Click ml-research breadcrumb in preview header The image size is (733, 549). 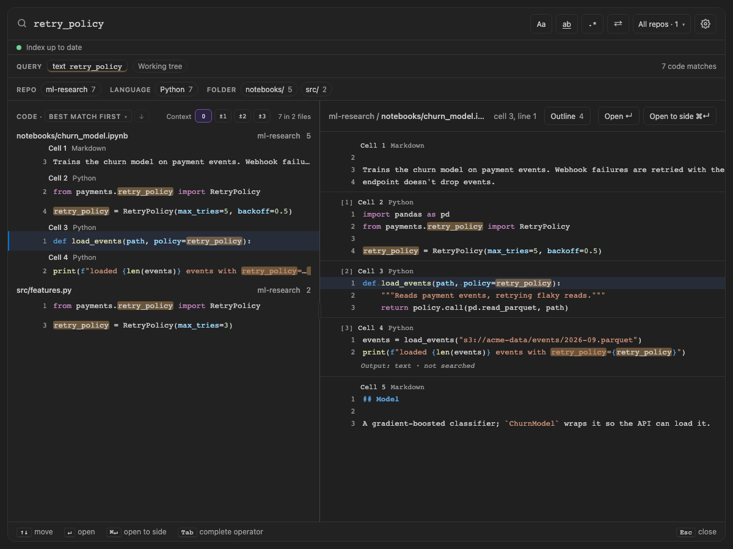[x=351, y=117]
